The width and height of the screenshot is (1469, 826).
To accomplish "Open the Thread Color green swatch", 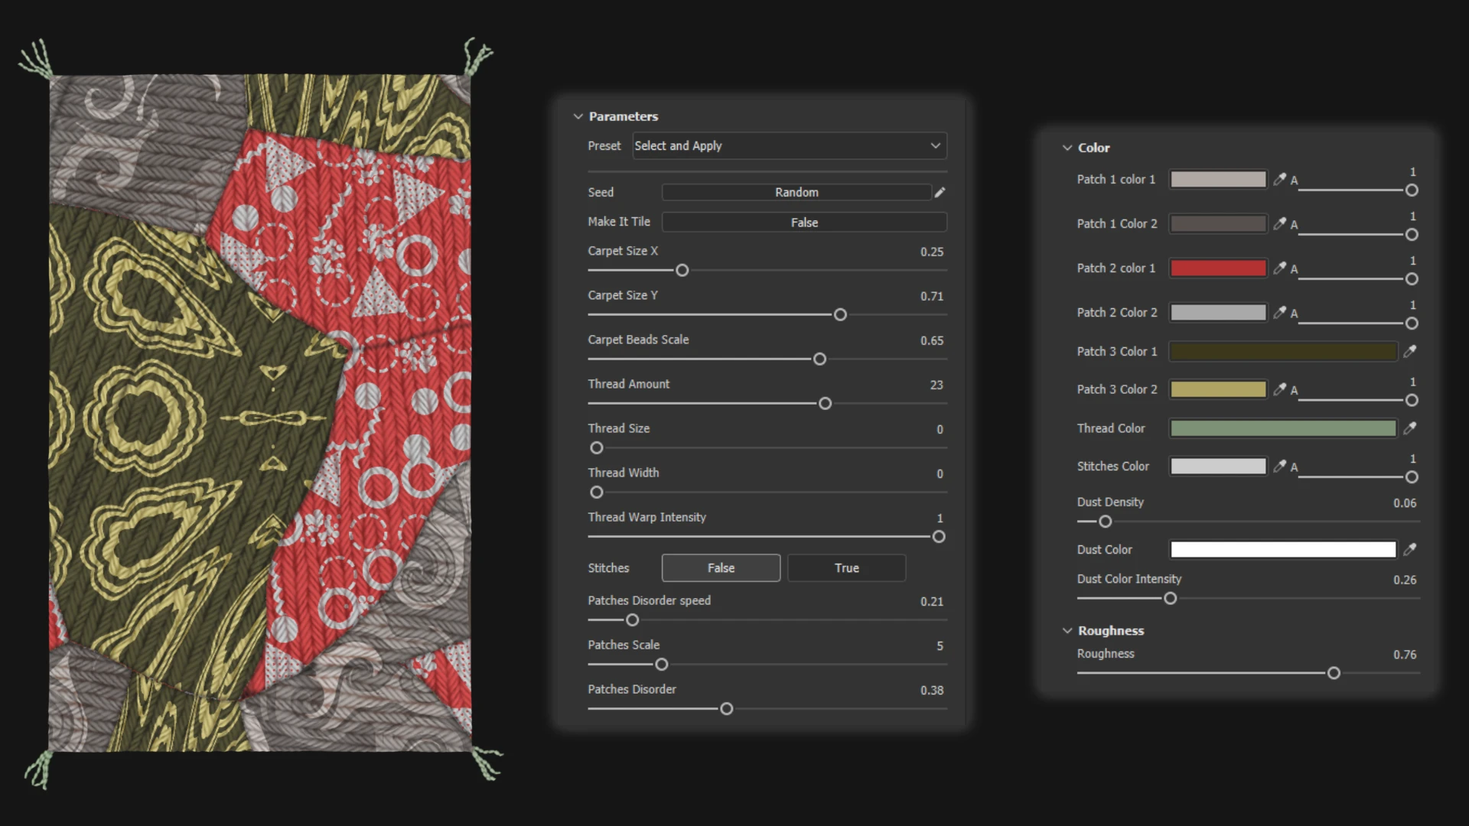I will (x=1283, y=428).
